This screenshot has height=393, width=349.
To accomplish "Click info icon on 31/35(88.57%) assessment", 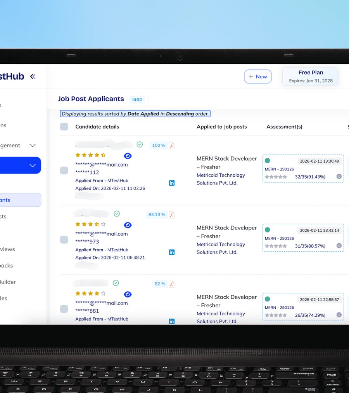I will click(x=339, y=245).
